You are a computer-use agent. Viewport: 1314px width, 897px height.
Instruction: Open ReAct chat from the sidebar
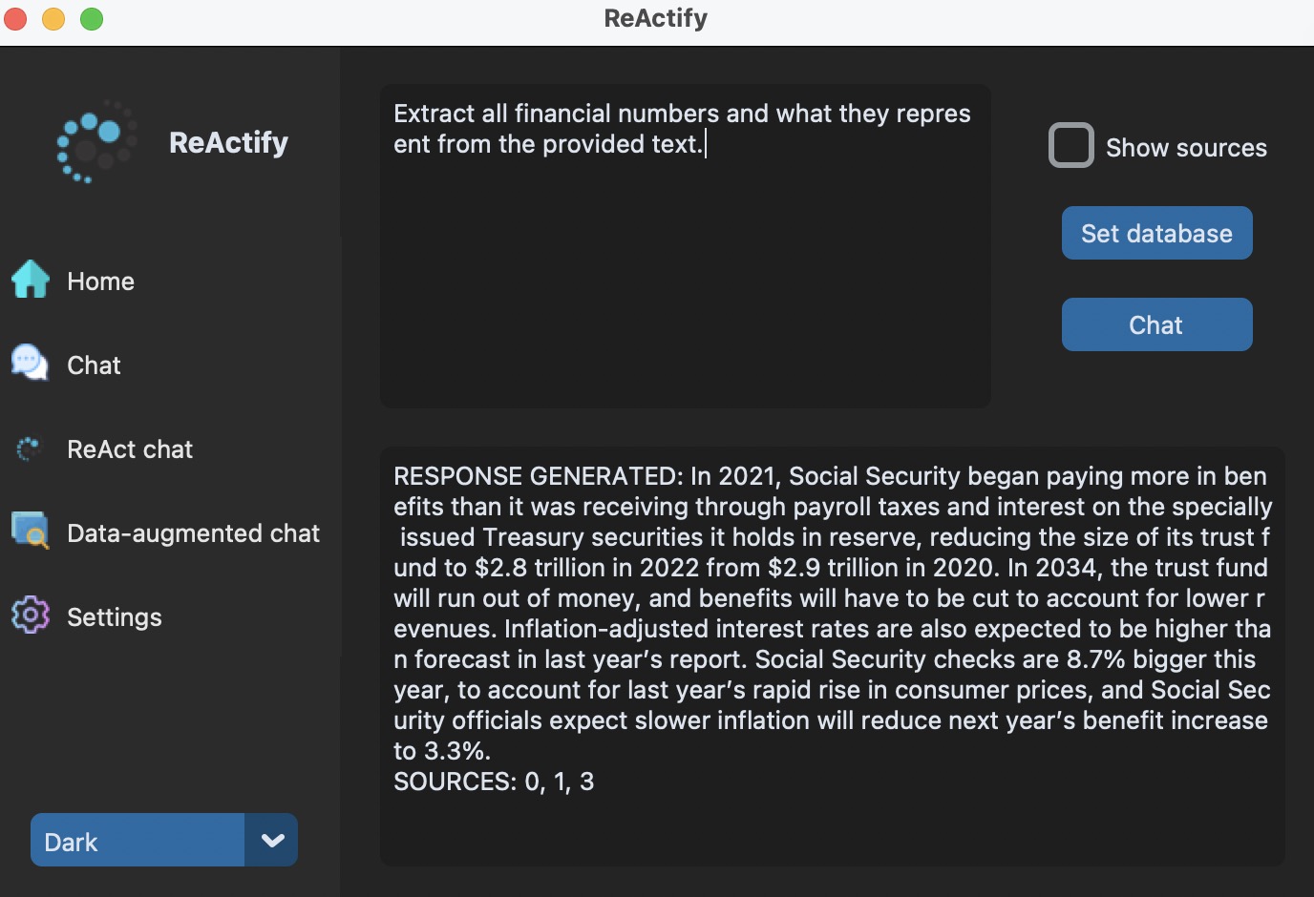pos(130,448)
